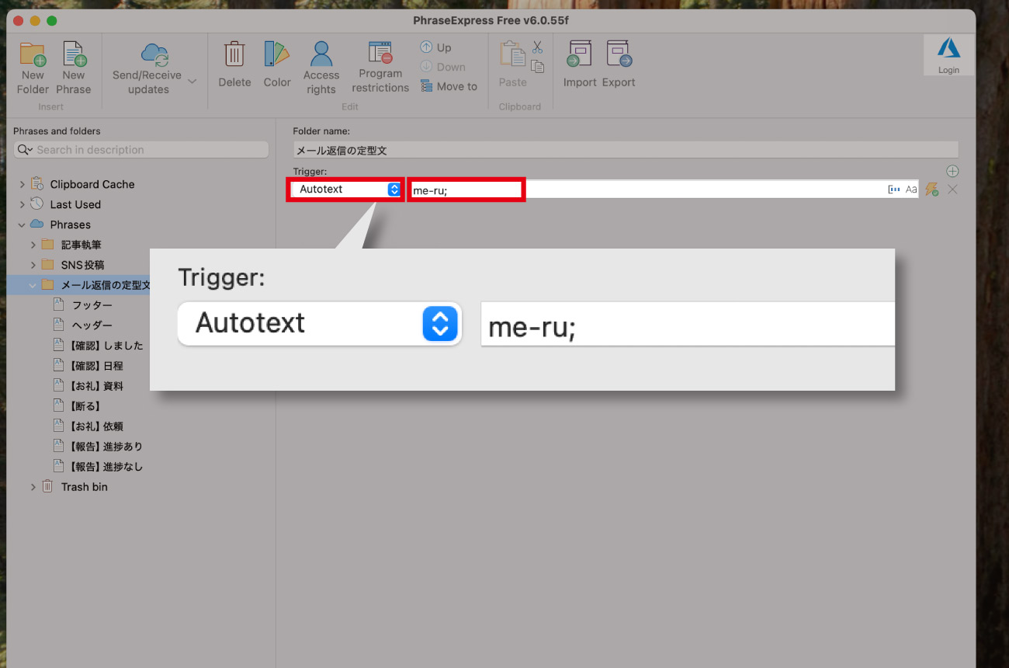The width and height of the screenshot is (1009, 668).
Task: Open Program restrictions
Action: coord(380,68)
